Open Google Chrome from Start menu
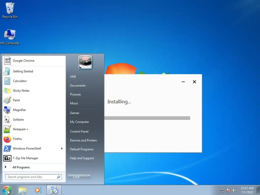260x195 pixels. [34, 61]
